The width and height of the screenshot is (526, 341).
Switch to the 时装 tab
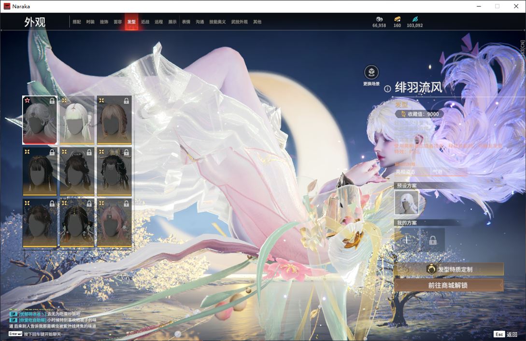[90, 22]
